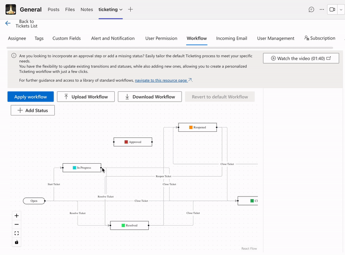Screen dimensions: 345x255
Task: Click the Download Workflow button
Action: pos(150,97)
